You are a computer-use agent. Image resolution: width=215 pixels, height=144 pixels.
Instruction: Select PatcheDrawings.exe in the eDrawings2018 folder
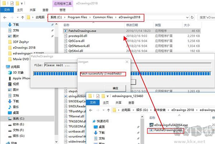(132, 31)
